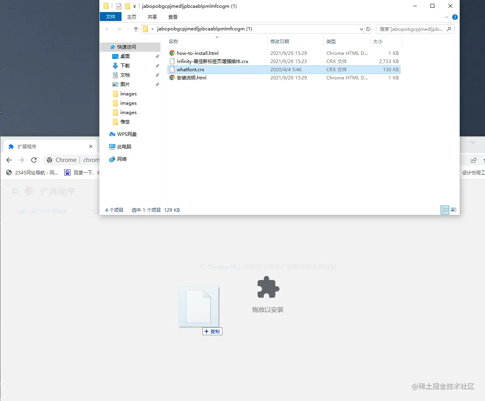Open Explorer help question-mark icon

click(x=455, y=17)
